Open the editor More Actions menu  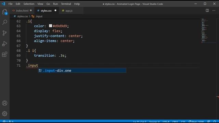click(x=214, y=11)
